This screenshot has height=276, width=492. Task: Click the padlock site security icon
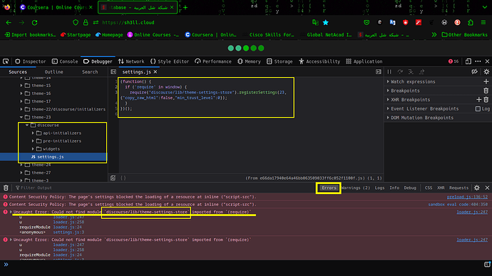click(x=86, y=23)
